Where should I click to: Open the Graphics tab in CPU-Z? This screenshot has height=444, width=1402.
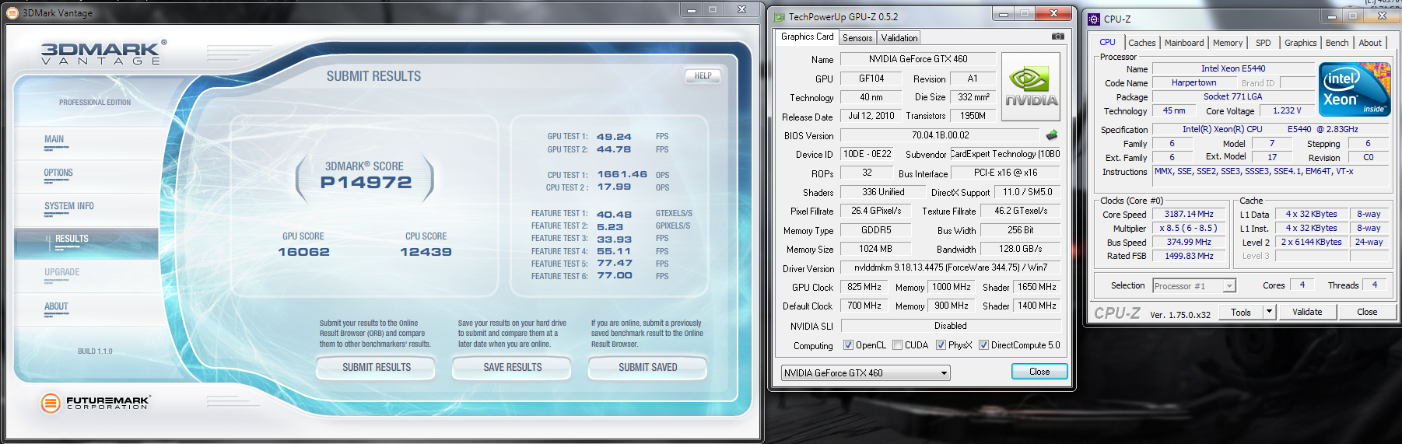coord(1301,43)
